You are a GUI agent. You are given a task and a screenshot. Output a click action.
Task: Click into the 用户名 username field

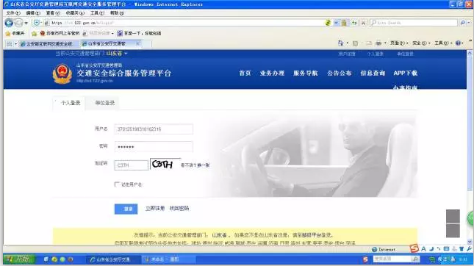[154, 129]
